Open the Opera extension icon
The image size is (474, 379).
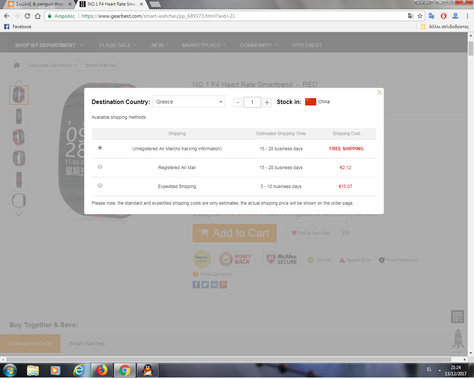(x=444, y=16)
